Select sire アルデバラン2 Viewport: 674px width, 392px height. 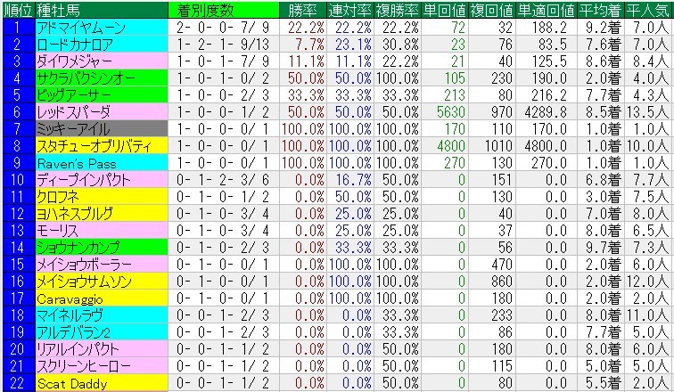[102, 332]
